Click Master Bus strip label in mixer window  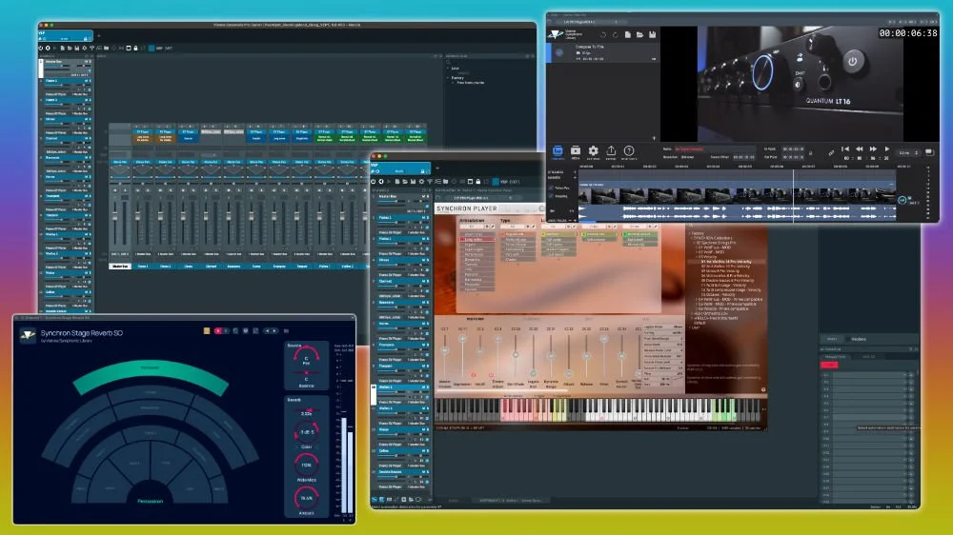pos(120,267)
